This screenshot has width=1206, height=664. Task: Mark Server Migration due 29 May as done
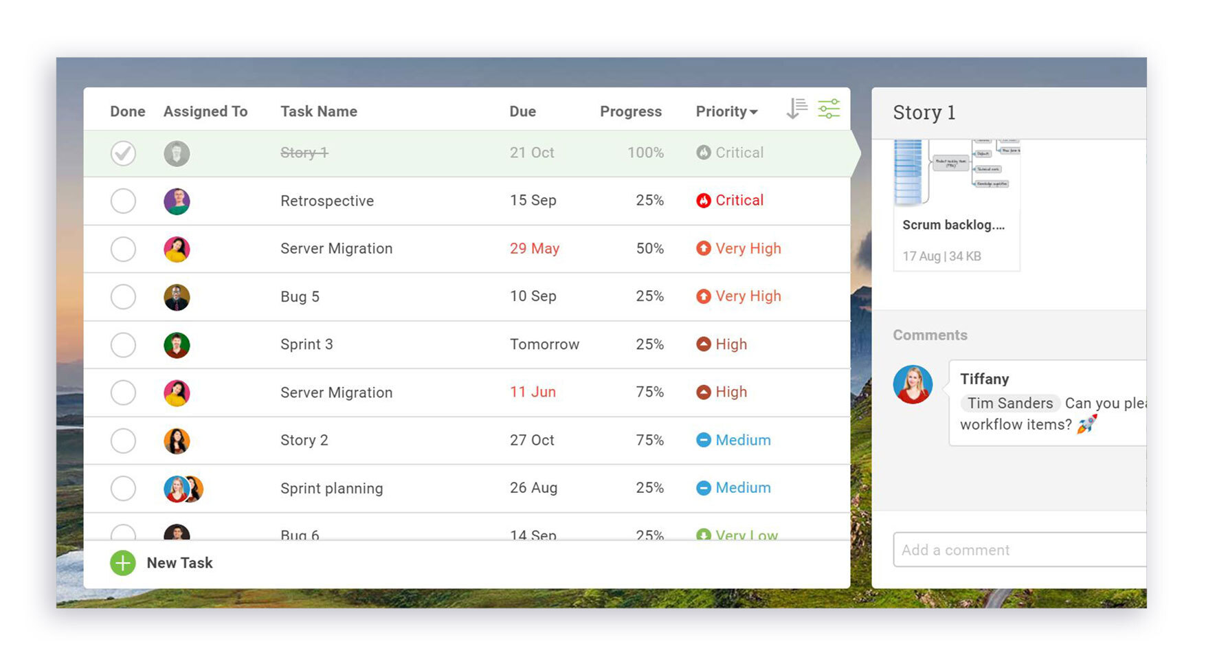[123, 249]
